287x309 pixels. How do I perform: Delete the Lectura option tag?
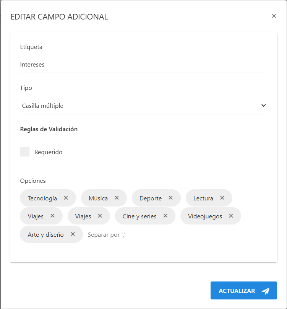(222, 198)
